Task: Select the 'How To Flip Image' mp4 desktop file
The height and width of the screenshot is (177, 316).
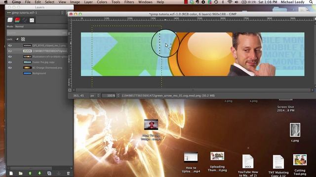Action: click(151, 129)
